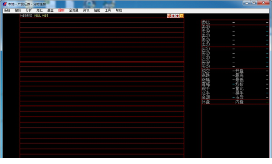Select the 买③ order row
Screen dimensions: 272x164
pos(235,58)
